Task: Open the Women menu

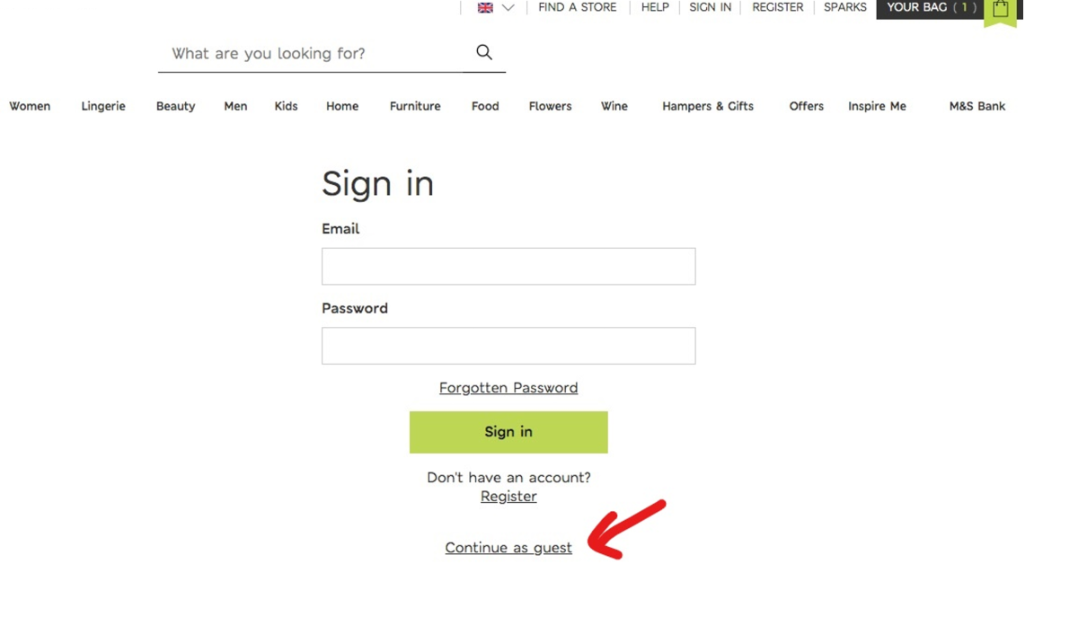Action: coord(30,106)
